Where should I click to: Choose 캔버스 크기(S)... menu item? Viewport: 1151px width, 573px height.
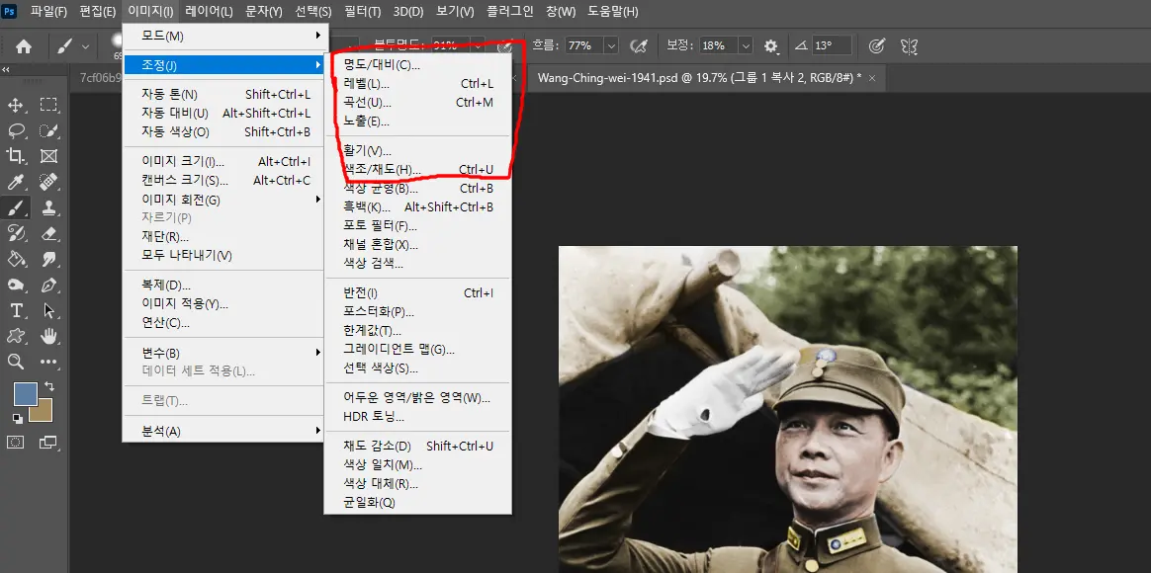point(224,181)
